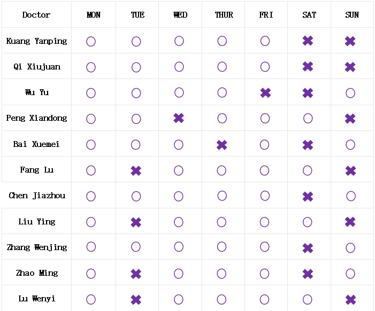Click Liu Ying's Sunday cross mark
Image resolution: width=375 pixels, height=311 pixels.
[x=350, y=222]
